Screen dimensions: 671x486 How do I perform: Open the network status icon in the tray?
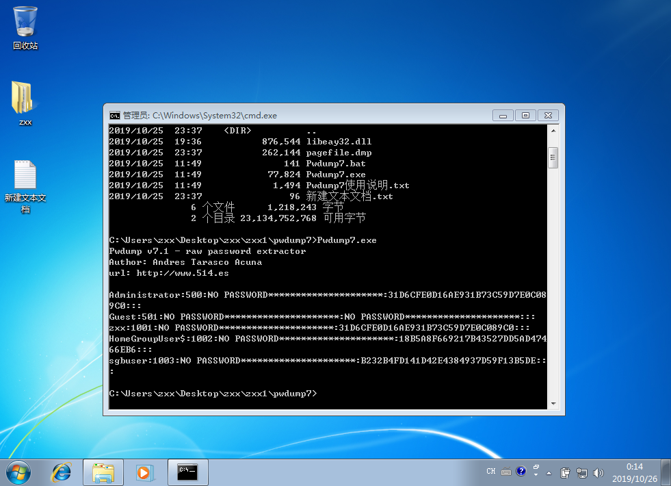tap(582, 472)
